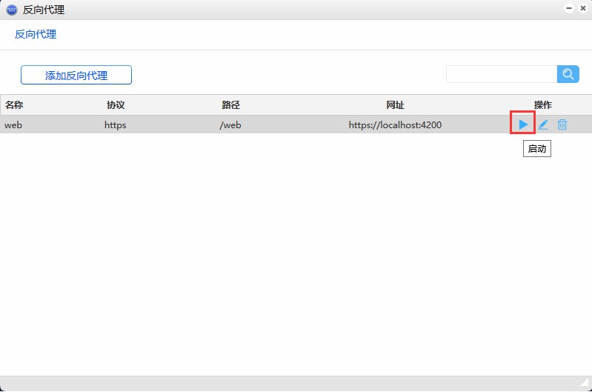Click the /web path cell

coord(230,124)
